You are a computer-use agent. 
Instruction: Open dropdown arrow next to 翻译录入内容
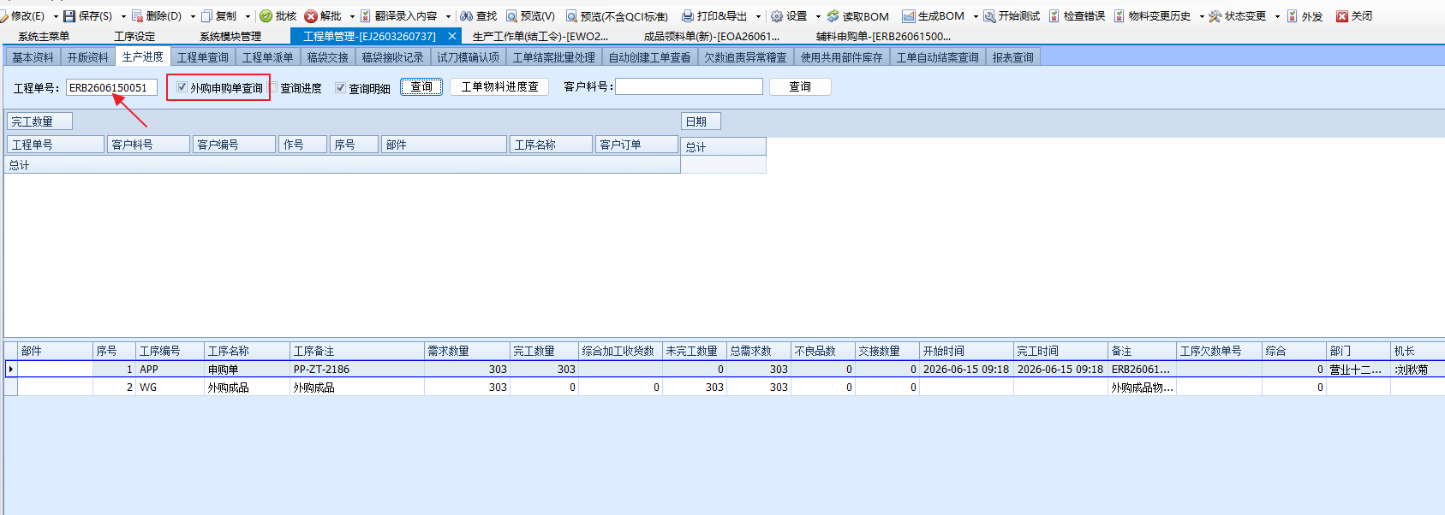448,16
